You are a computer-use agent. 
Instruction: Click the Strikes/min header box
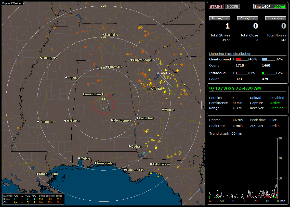(219, 18)
